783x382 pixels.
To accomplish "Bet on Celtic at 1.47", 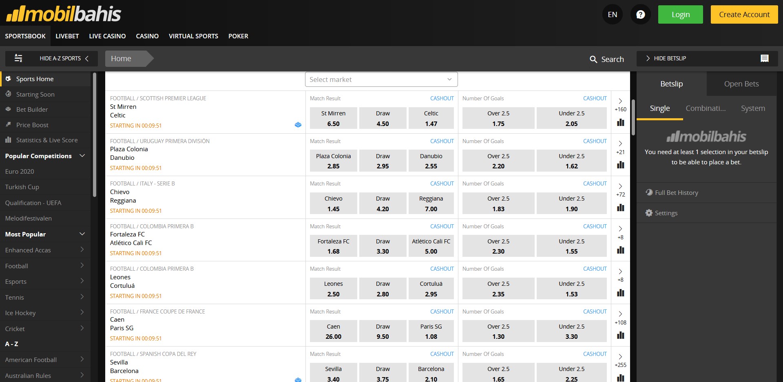I will pyautogui.click(x=431, y=118).
